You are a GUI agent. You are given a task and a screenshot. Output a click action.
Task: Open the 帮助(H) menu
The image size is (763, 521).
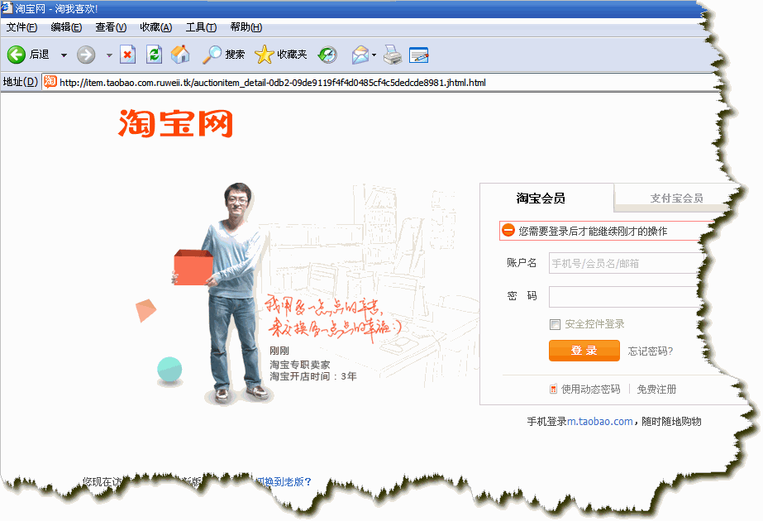[246, 27]
